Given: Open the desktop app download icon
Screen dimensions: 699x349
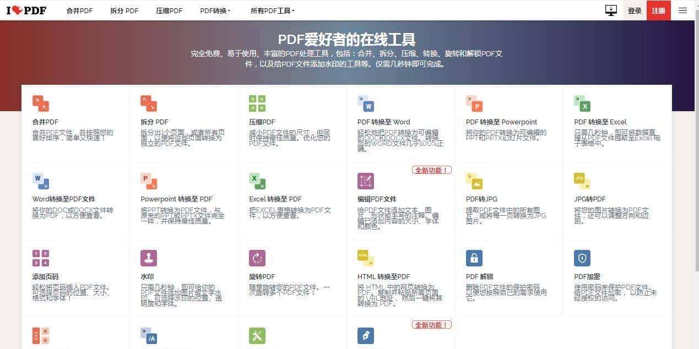Looking at the screenshot, I should coord(610,9).
